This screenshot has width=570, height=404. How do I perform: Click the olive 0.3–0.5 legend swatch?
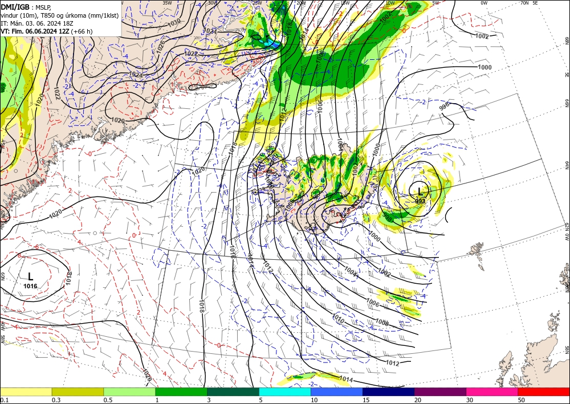tap(78, 391)
